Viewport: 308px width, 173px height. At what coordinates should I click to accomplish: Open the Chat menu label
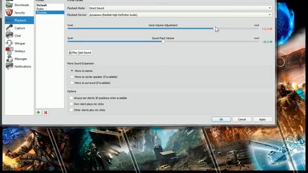pos(17,36)
